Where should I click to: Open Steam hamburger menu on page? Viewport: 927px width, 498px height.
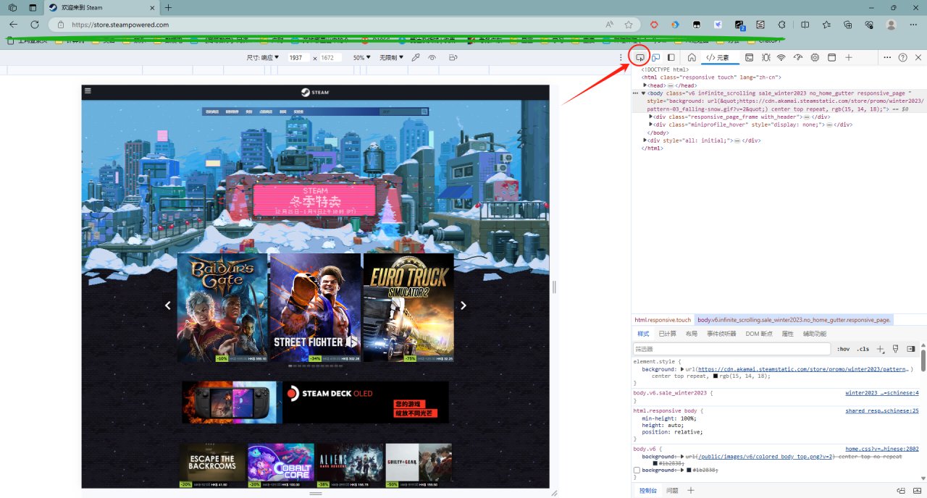[88, 91]
